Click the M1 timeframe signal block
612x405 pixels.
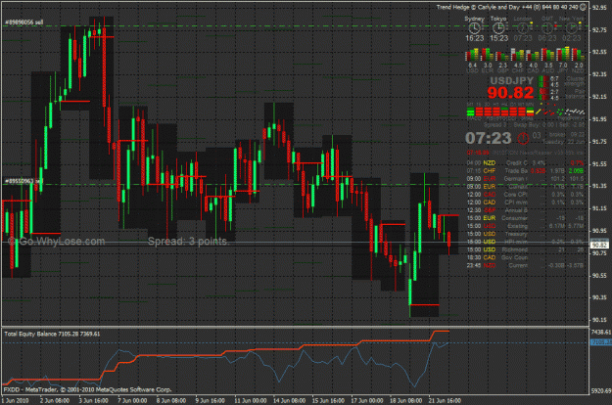471,112
